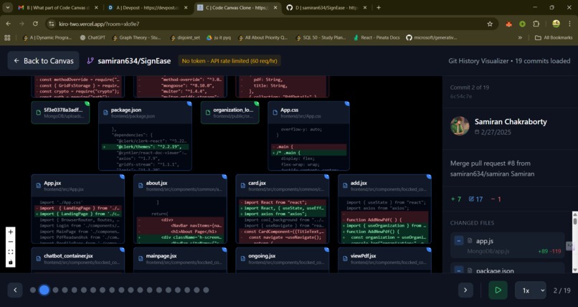The height and width of the screenshot is (307, 578).
Task: Click the modified status badge beside app.js
Action: [x=458, y=241]
